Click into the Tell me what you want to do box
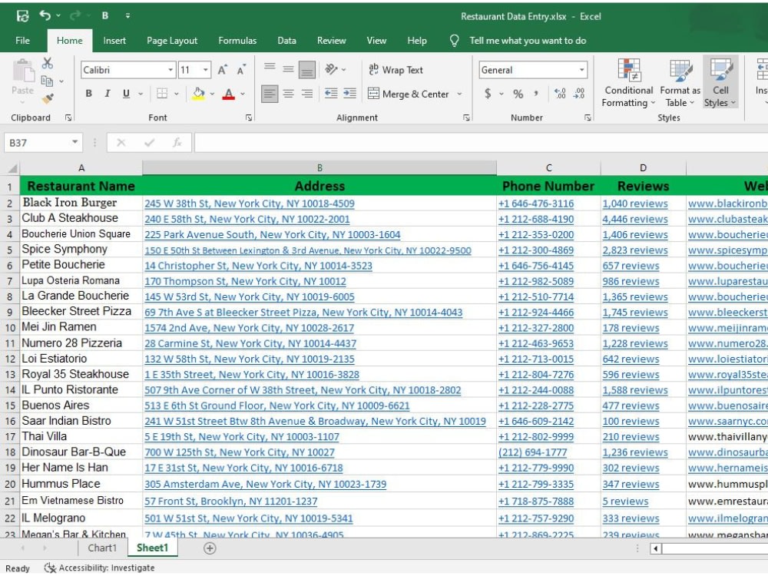The image size is (768, 576). point(528,41)
